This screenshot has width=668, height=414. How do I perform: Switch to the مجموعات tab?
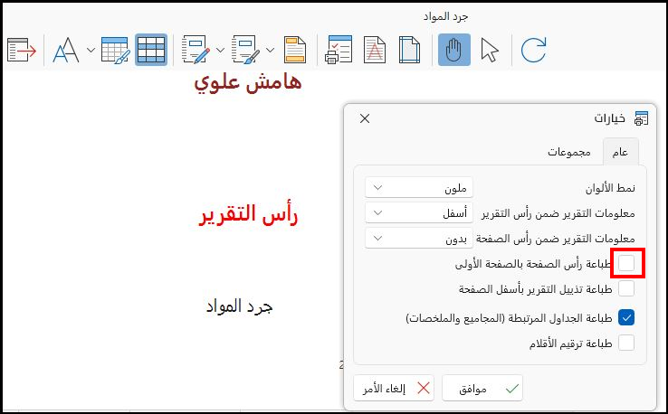[x=569, y=152]
